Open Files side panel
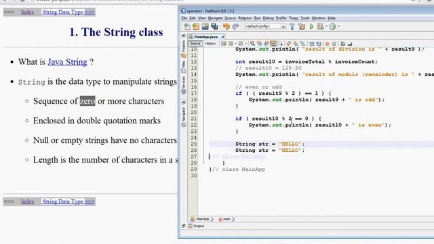Screen dimensions: 434x244 click(183, 67)
